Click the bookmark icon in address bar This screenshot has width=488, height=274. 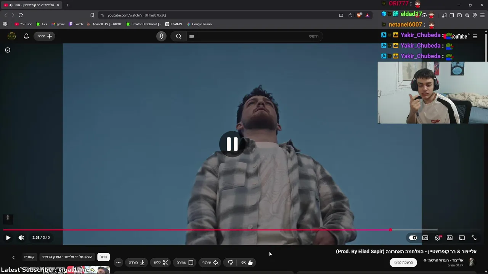point(92,15)
